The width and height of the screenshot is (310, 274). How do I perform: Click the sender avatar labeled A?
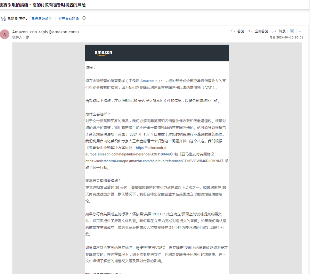pos(5,34)
